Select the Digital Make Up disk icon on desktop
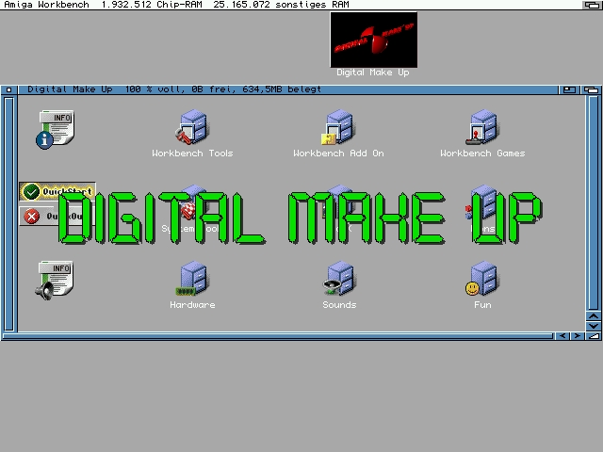 pos(373,40)
